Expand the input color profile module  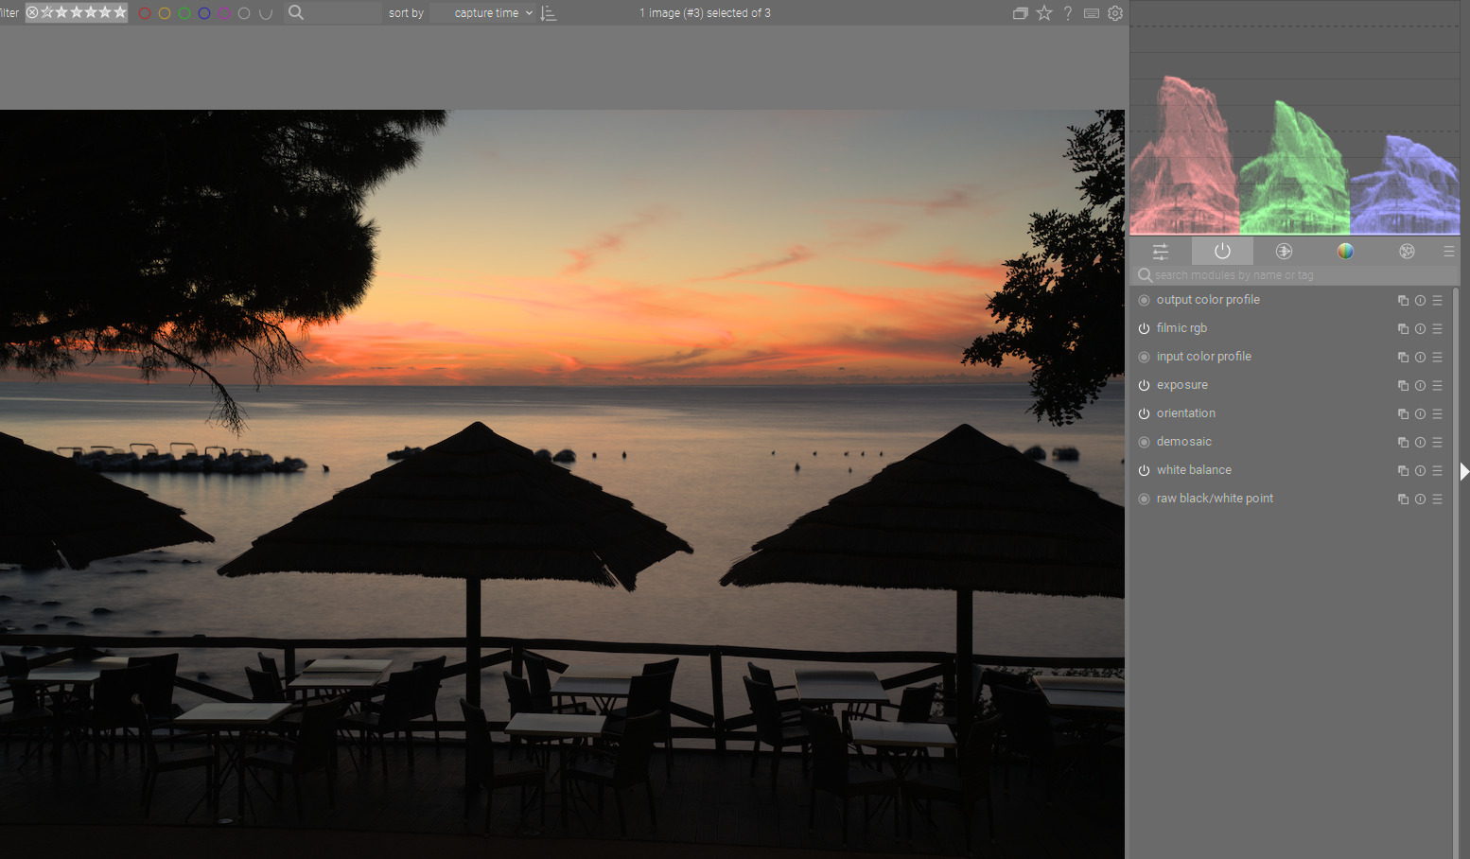[x=1203, y=357]
